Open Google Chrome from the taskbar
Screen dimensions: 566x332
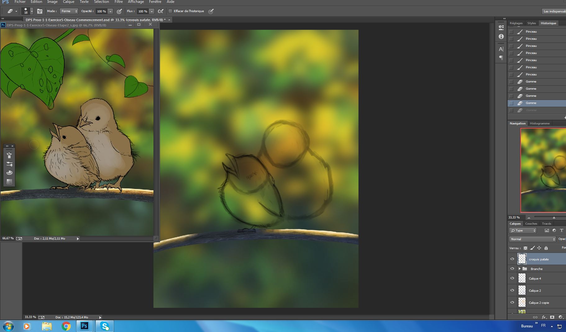(66, 326)
